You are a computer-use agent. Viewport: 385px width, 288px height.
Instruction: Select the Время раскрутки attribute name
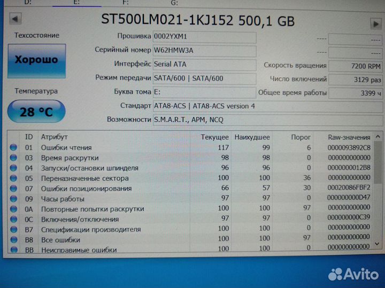coord(70,158)
